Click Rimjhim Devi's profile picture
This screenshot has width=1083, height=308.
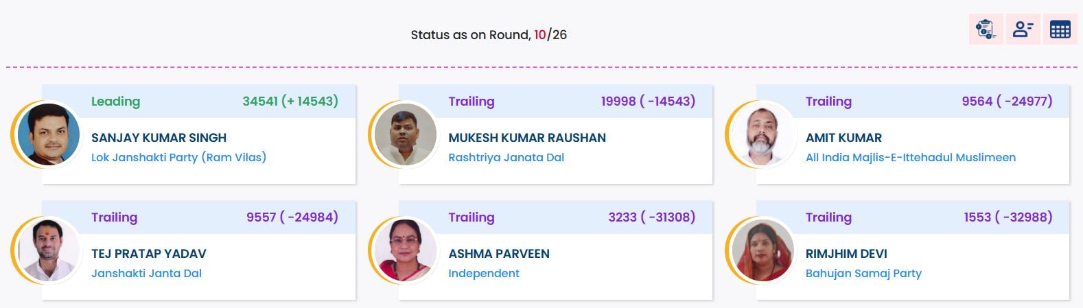tap(763, 250)
